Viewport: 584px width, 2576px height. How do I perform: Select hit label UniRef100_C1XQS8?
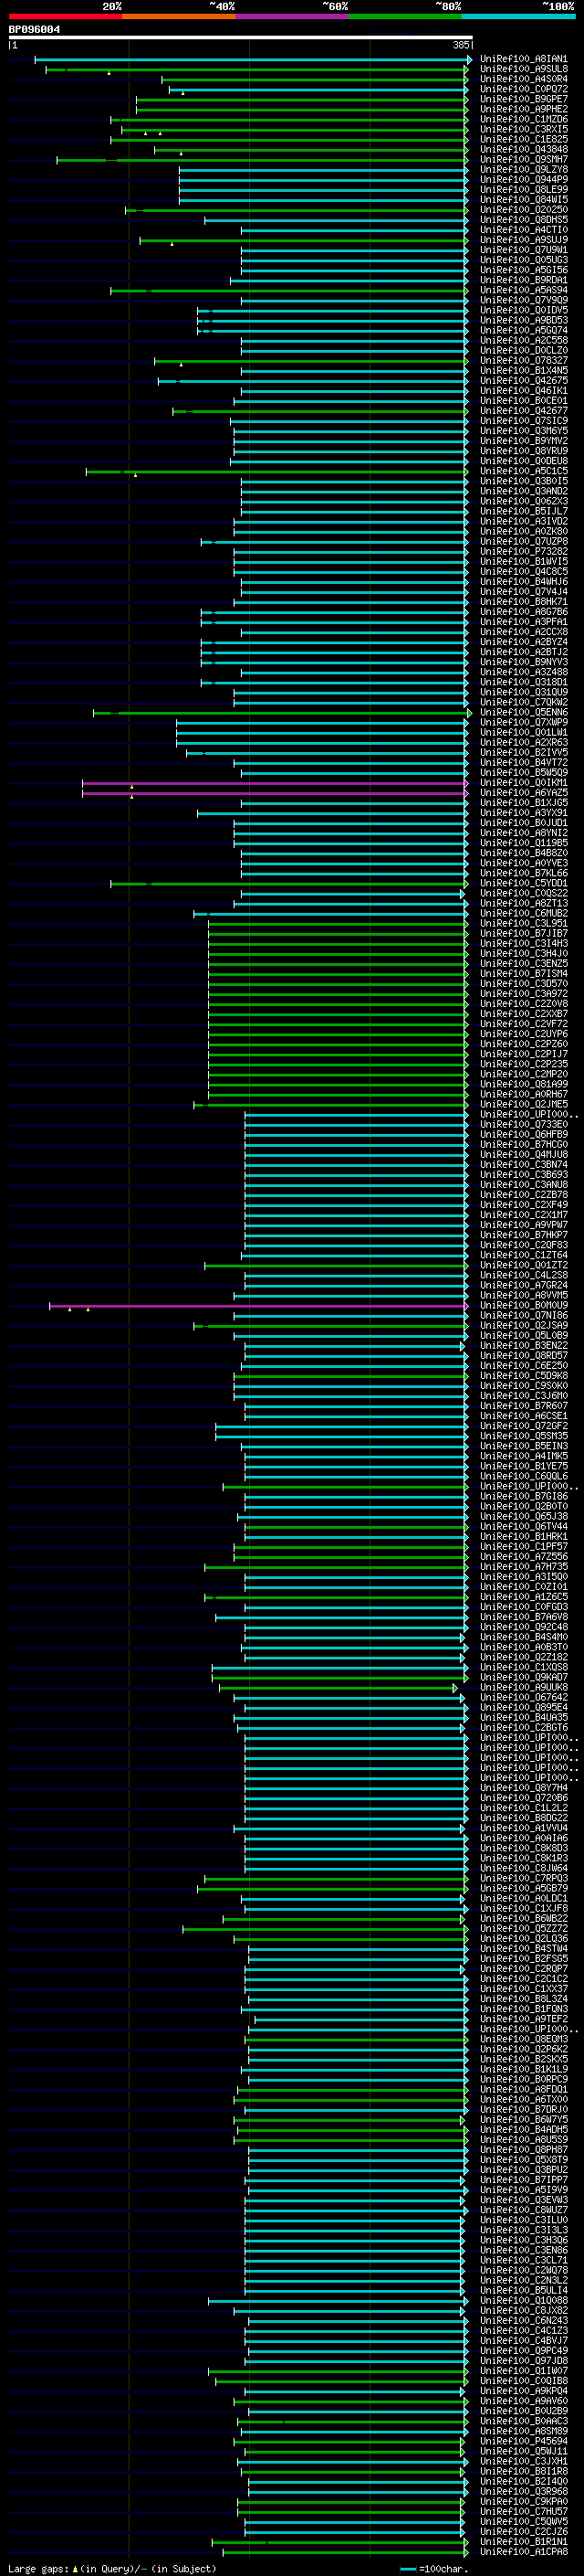pos(523,1667)
